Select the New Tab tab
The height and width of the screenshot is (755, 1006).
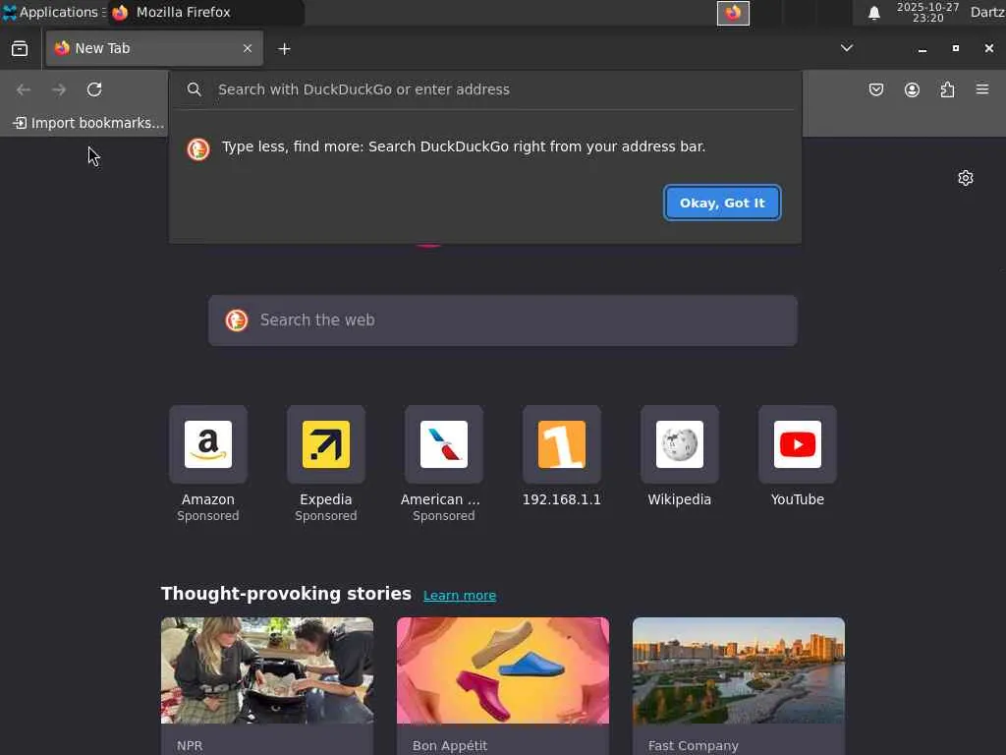click(154, 48)
